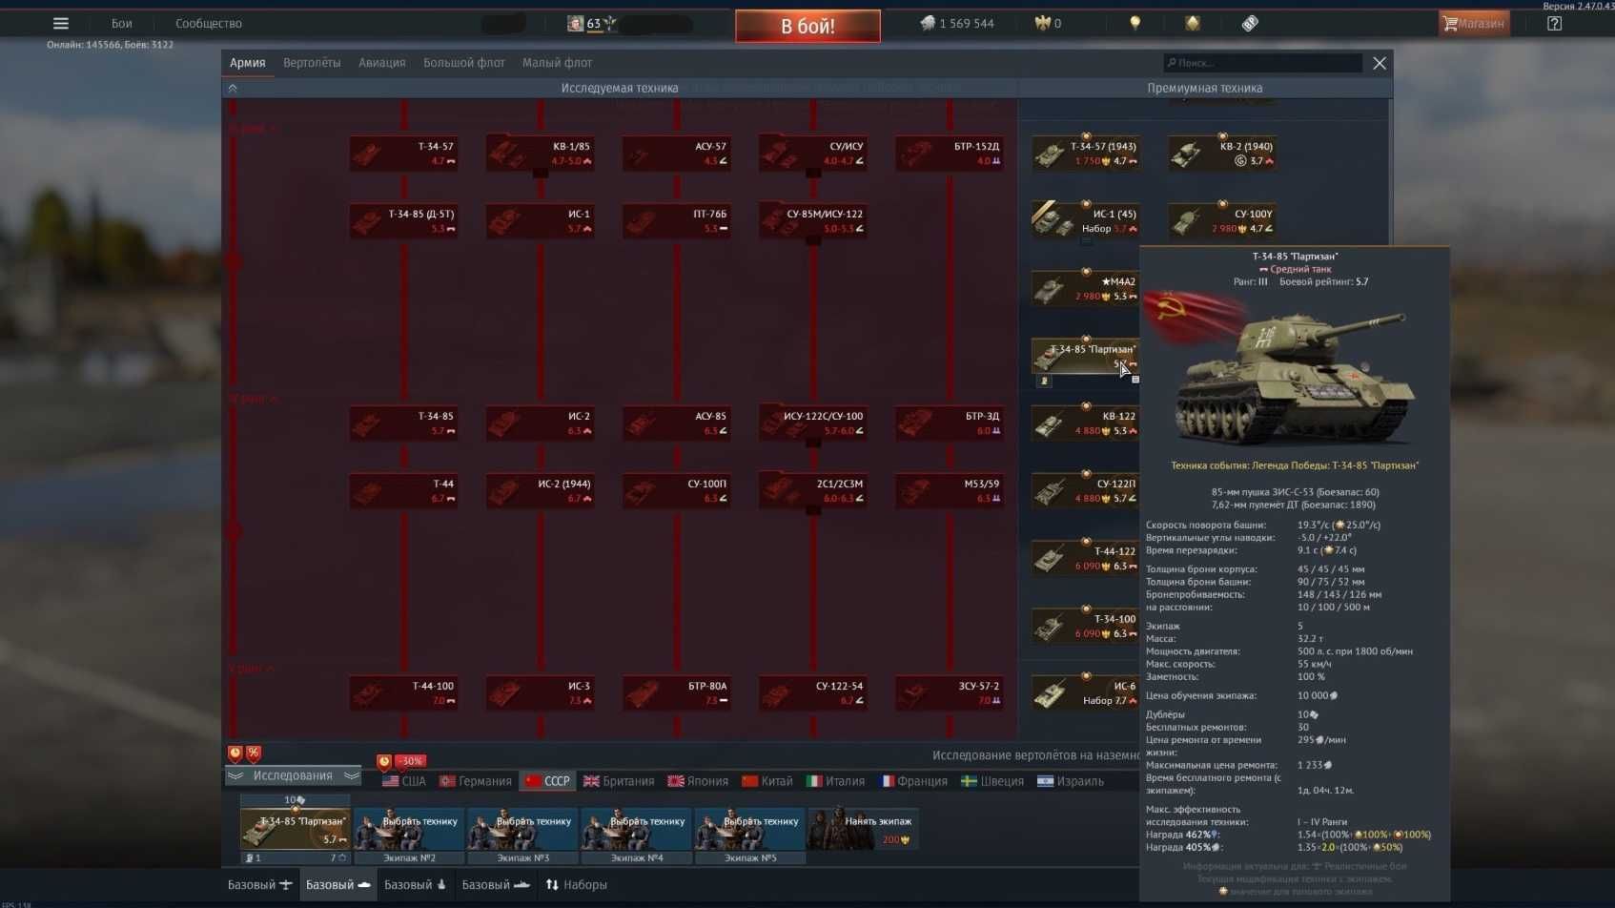Focus the Поиск search field
The height and width of the screenshot is (908, 1615).
point(1262,63)
